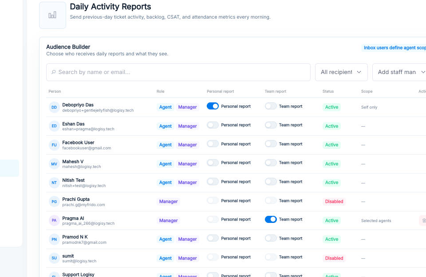Click the email facebookuser@gmail.com
The width and height of the screenshot is (426, 277).
(x=87, y=148)
